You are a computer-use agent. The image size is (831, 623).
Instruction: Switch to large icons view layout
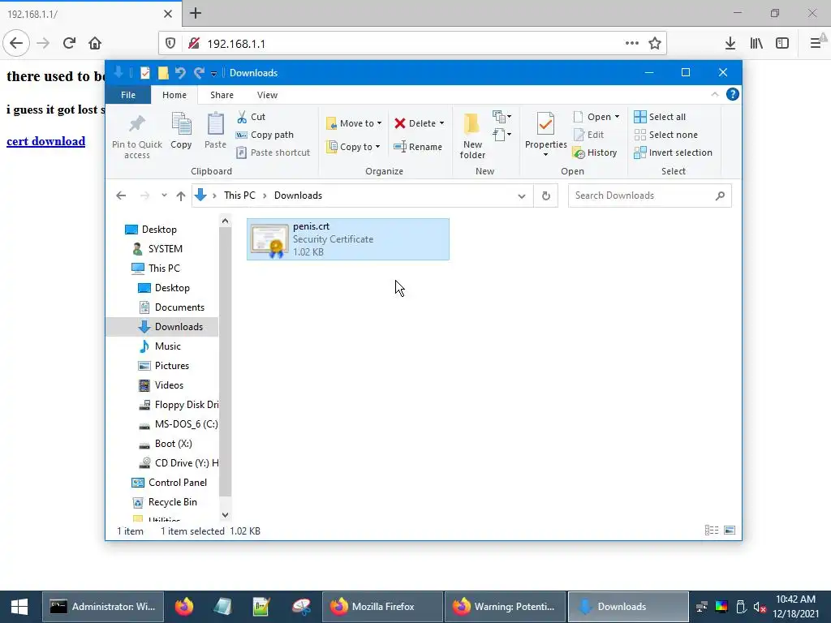(730, 531)
